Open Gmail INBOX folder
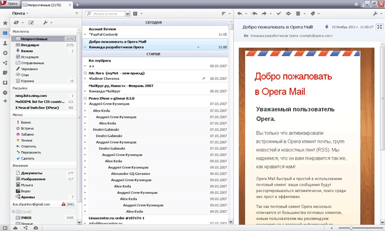 (43, 218)
